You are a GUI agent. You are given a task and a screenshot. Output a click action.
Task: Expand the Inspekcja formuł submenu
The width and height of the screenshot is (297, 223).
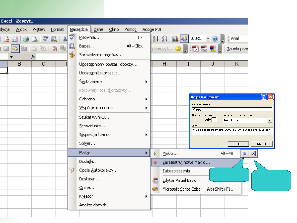click(146, 135)
